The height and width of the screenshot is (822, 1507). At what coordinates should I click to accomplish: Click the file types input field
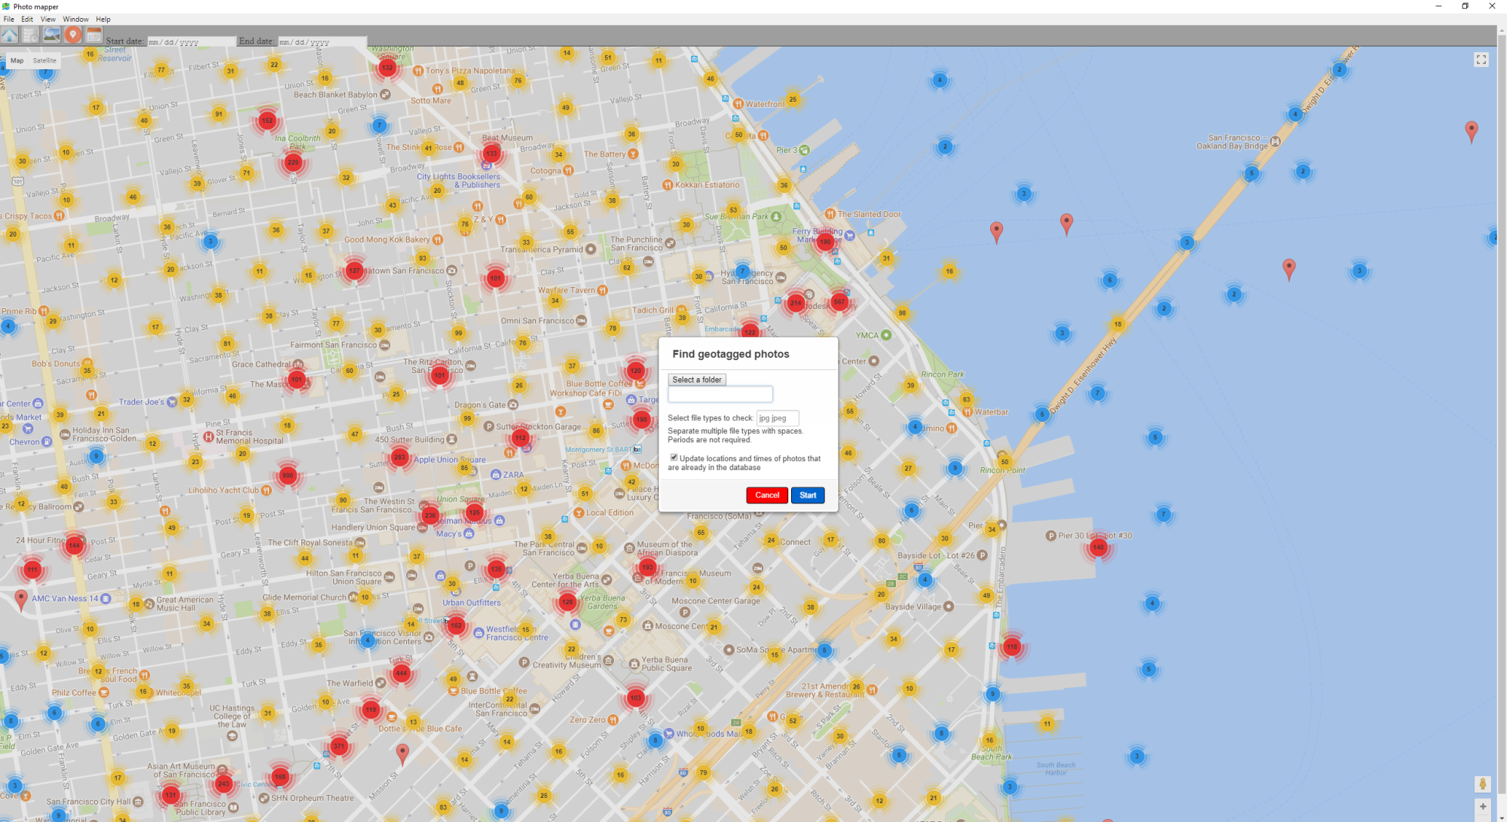[777, 418]
